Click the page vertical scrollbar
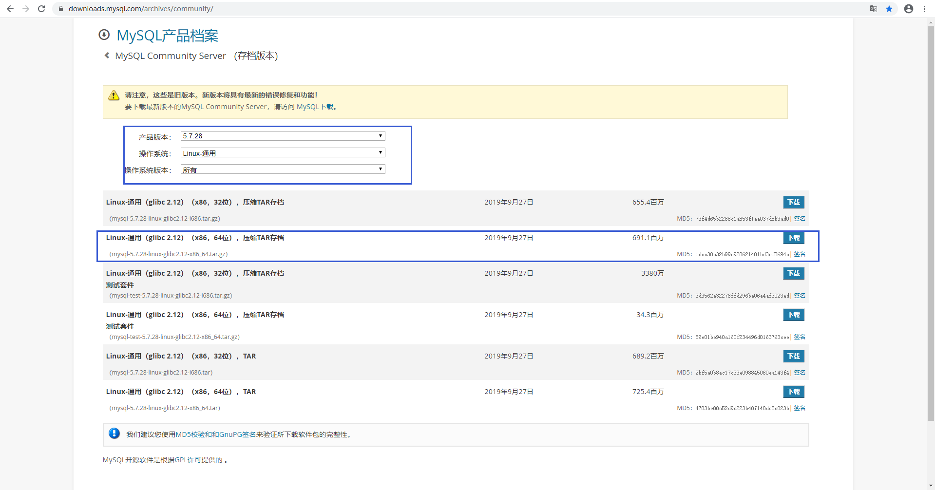The height and width of the screenshot is (490, 935). click(931, 223)
